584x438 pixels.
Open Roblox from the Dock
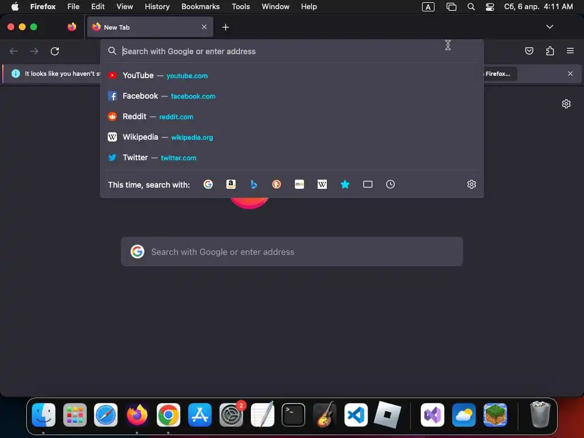387,415
